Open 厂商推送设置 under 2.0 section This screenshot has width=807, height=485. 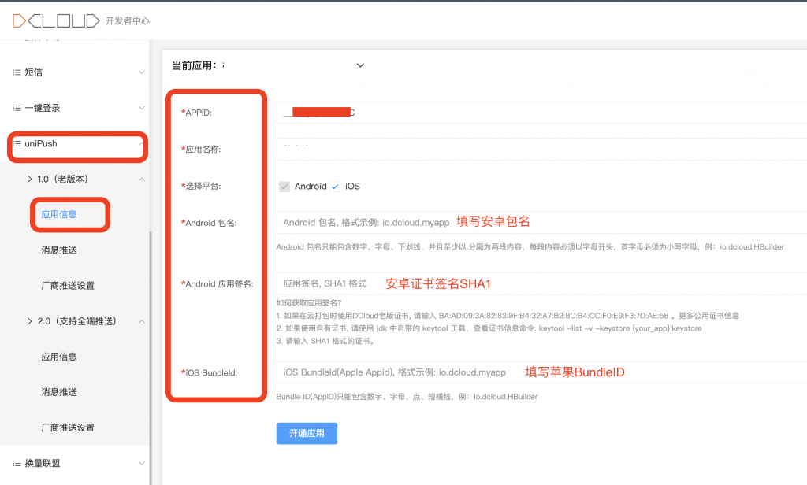pyautogui.click(x=68, y=428)
